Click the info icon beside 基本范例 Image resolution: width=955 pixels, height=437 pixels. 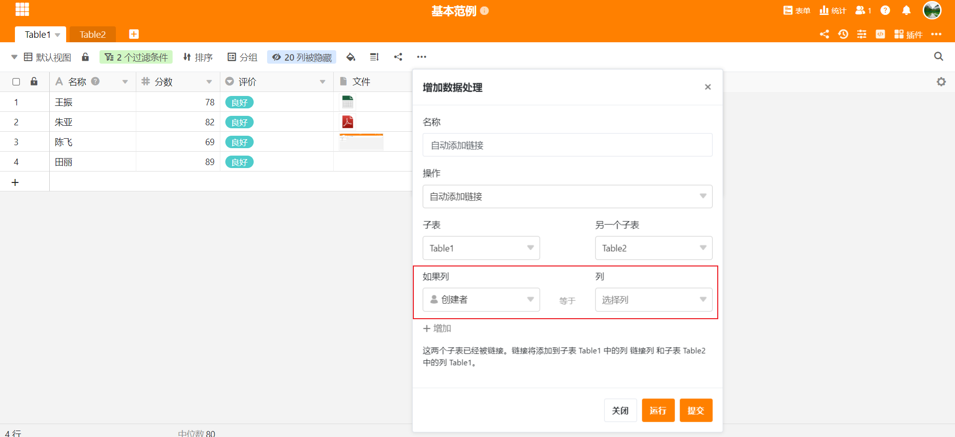tap(484, 10)
